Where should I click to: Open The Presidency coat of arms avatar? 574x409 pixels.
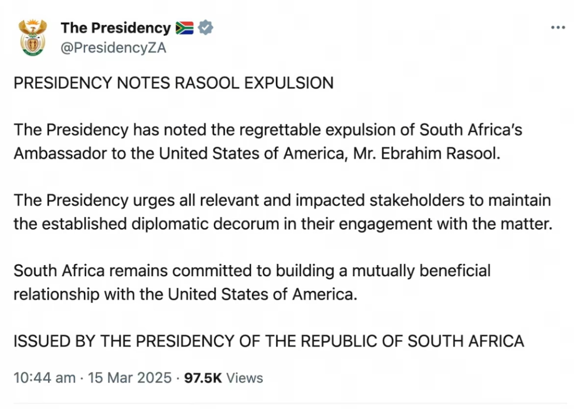32,38
